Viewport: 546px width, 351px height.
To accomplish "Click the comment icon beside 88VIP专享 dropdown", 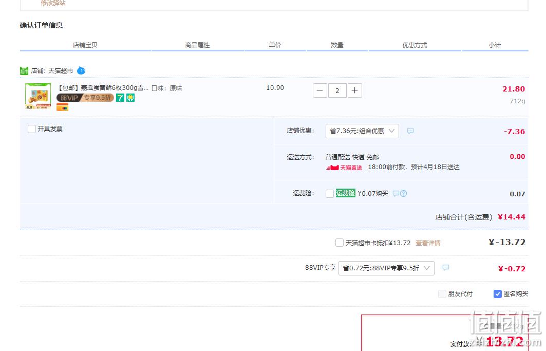I will coord(446,267).
